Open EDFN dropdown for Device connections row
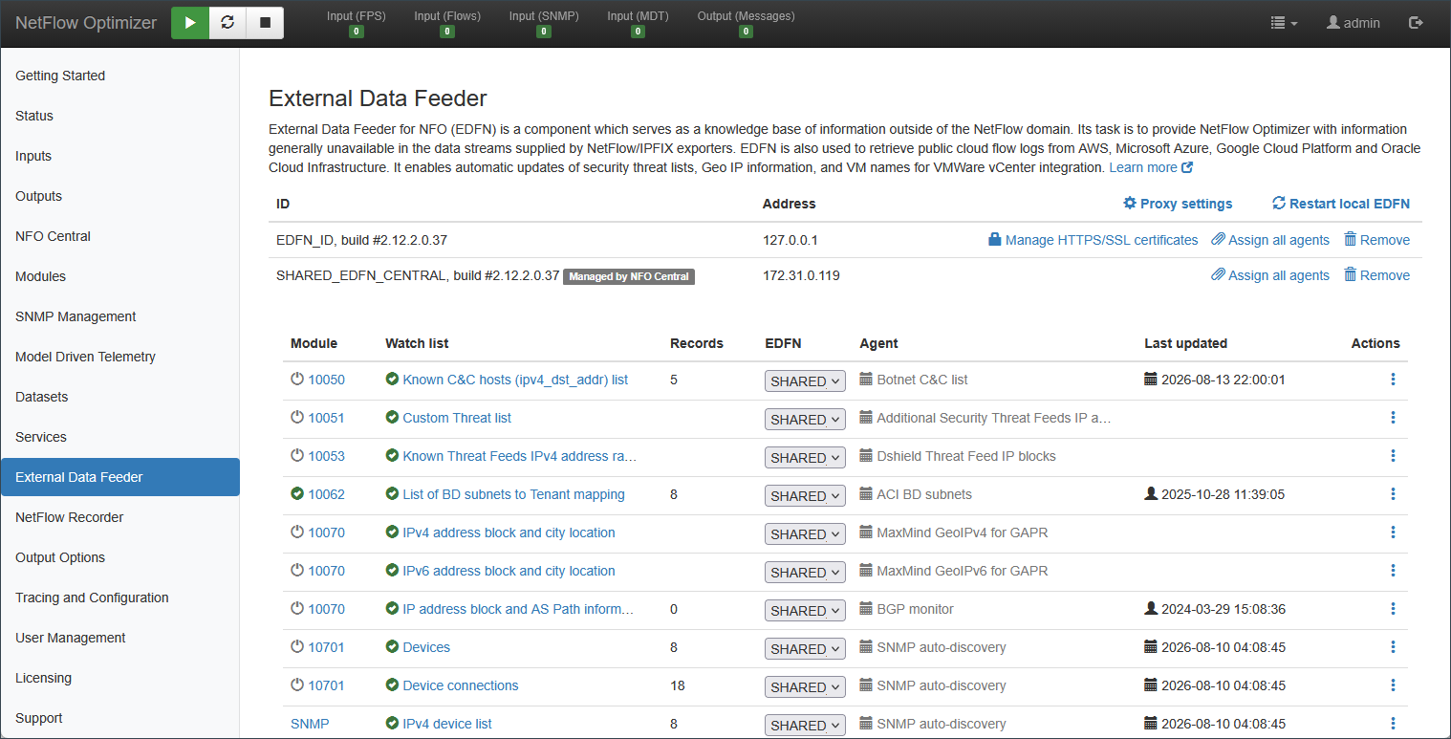Image resolution: width=1451 pixels, height=739 pixels. point(805,686)
